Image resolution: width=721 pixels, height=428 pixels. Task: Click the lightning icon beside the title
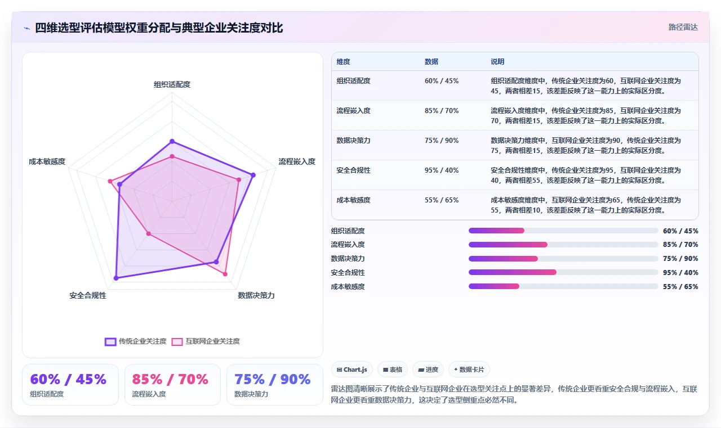pos(26,28)
